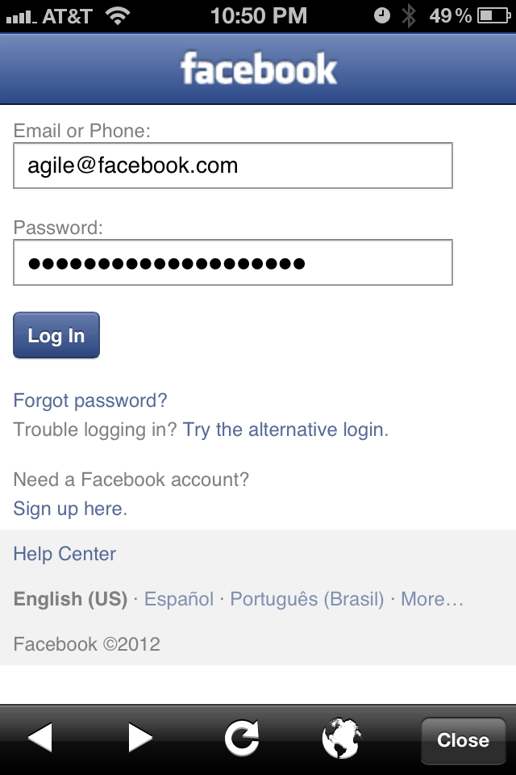The height and width of the screenshot is (775, 516).
Task: Tap the browser forward arrow icon
Action: (x=140, y=738)
